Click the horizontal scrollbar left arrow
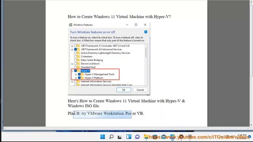 [5, 128]
